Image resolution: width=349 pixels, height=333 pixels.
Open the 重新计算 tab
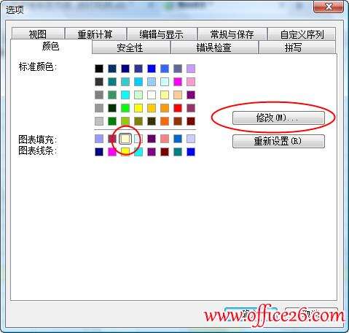click(x=95, y=34)
